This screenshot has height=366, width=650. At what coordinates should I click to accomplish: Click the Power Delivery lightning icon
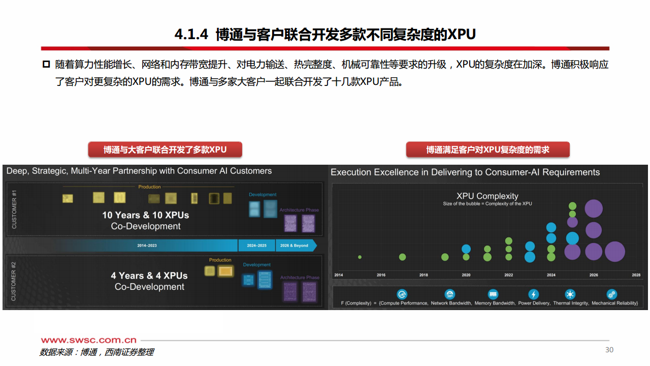click(x=533, y=294)
